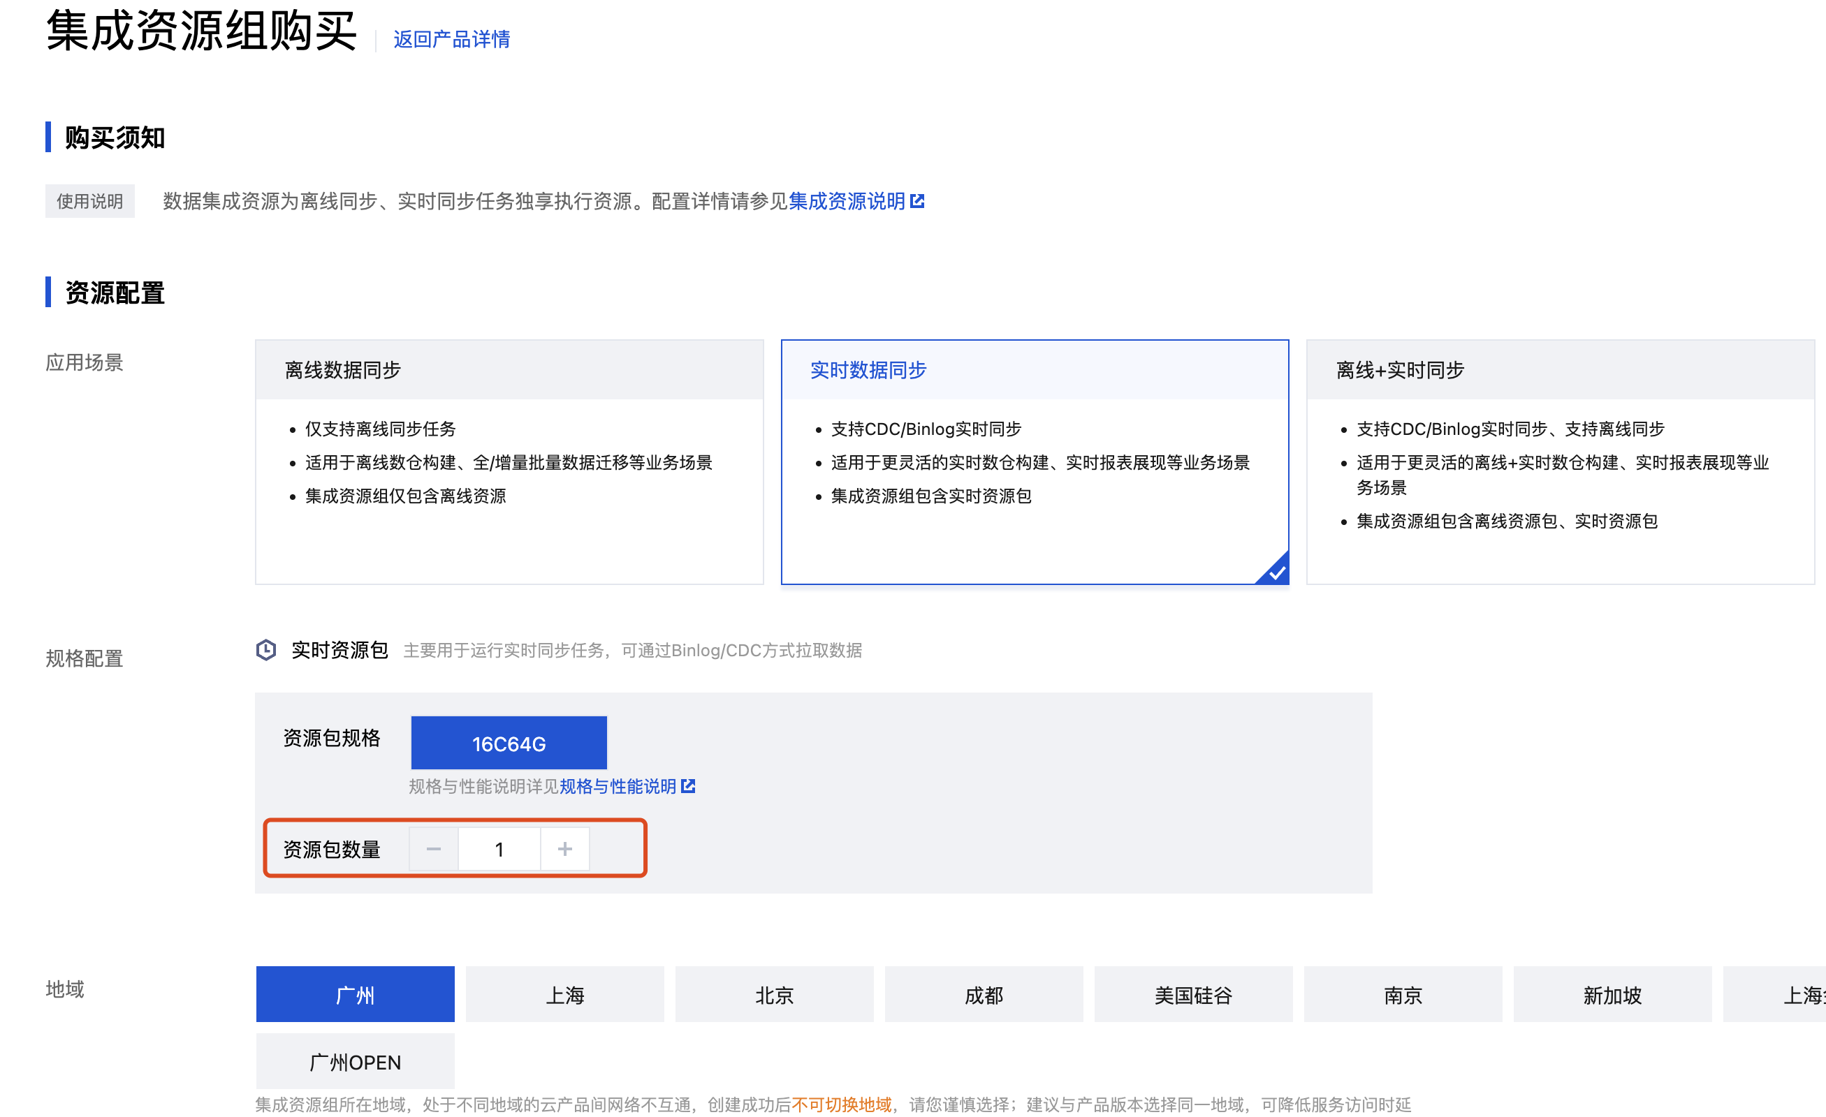Select the 离线+实时同步 scenario card

[x=1560, y=461]
